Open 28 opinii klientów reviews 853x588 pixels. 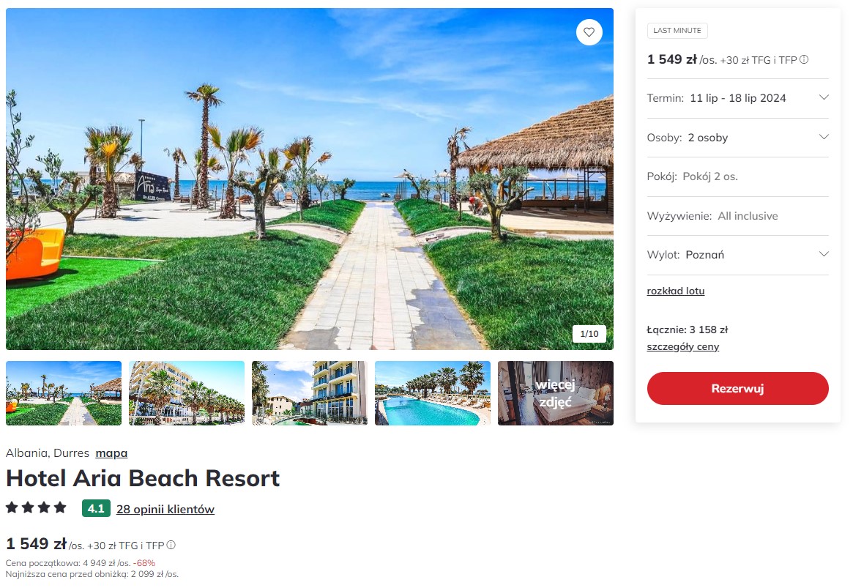(165, 510)
